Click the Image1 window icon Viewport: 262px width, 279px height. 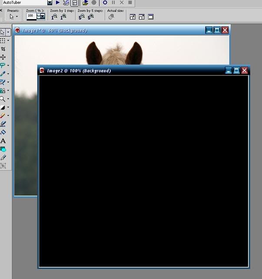[17, 30]
